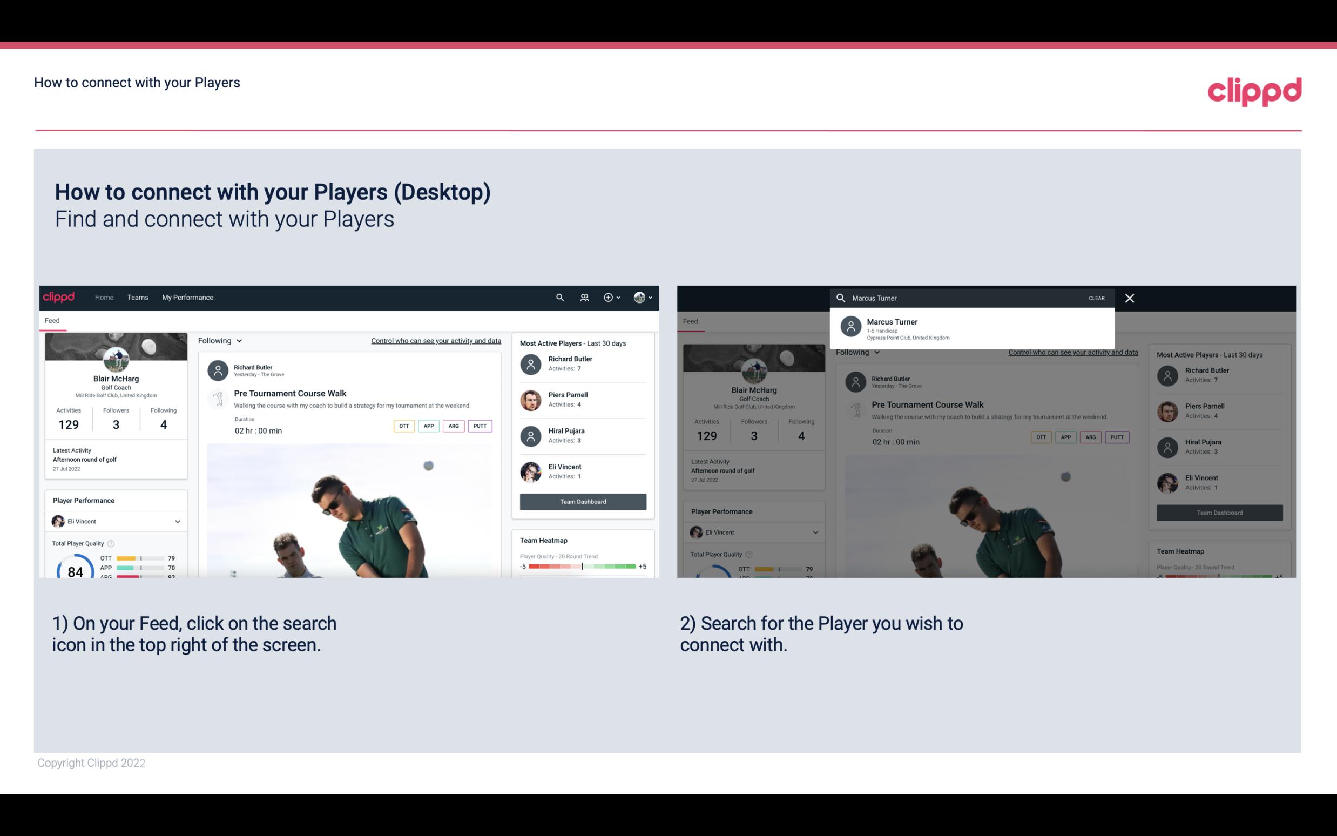Click Team Dashboard button
The height and width of the screenshot is (836, 1337).
(582, 501)
